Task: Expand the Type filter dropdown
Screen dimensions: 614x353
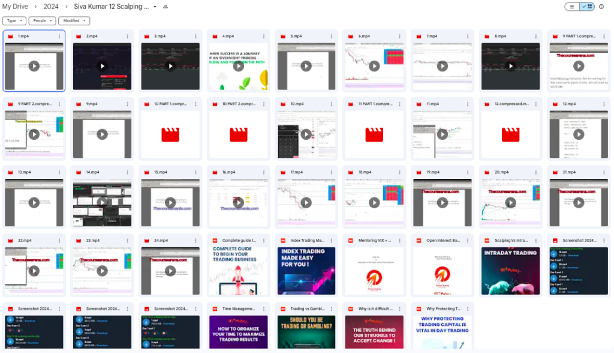Action: pyautogui.click(x=14, y=20)
